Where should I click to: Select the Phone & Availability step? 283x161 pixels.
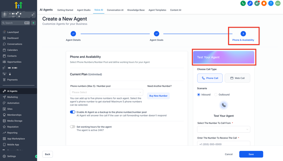[243, 36]
